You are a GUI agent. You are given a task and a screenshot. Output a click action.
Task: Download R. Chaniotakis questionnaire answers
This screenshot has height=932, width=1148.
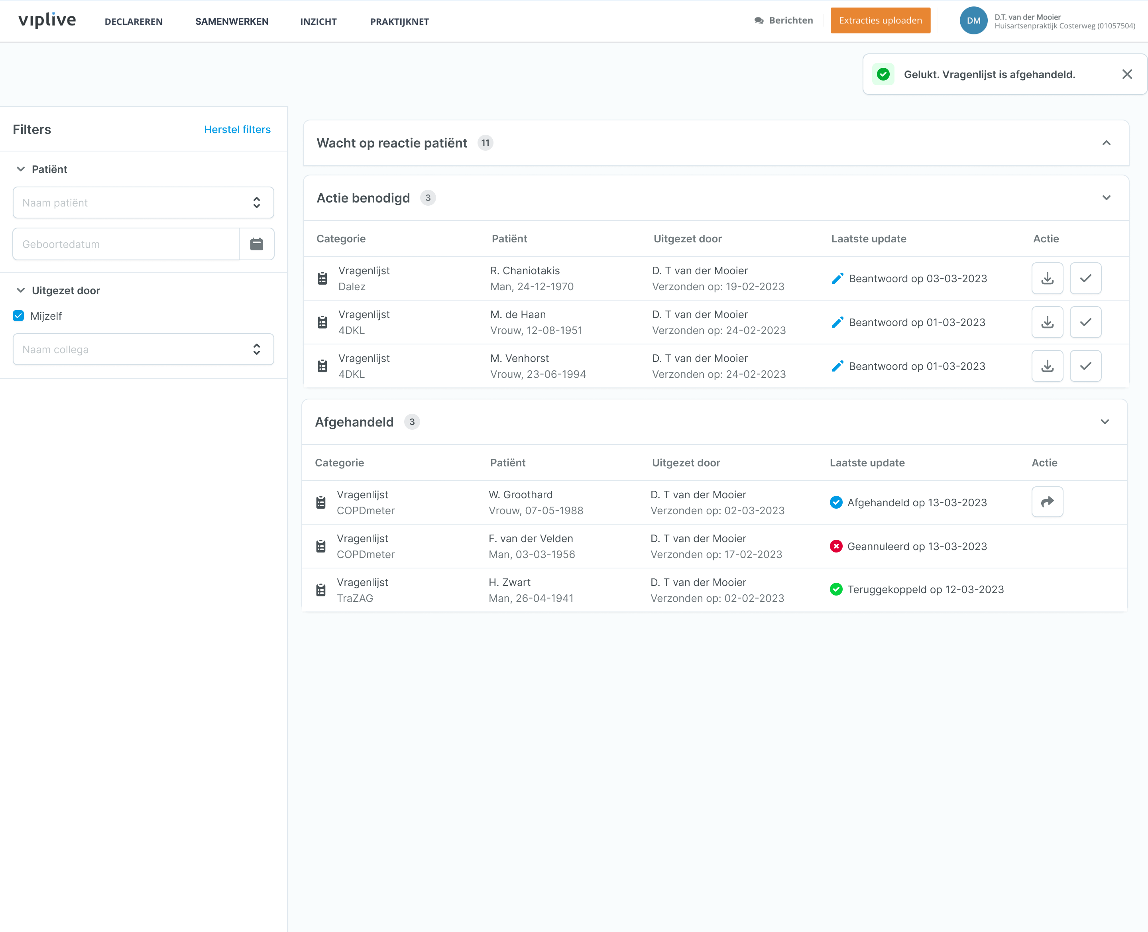1047,278
